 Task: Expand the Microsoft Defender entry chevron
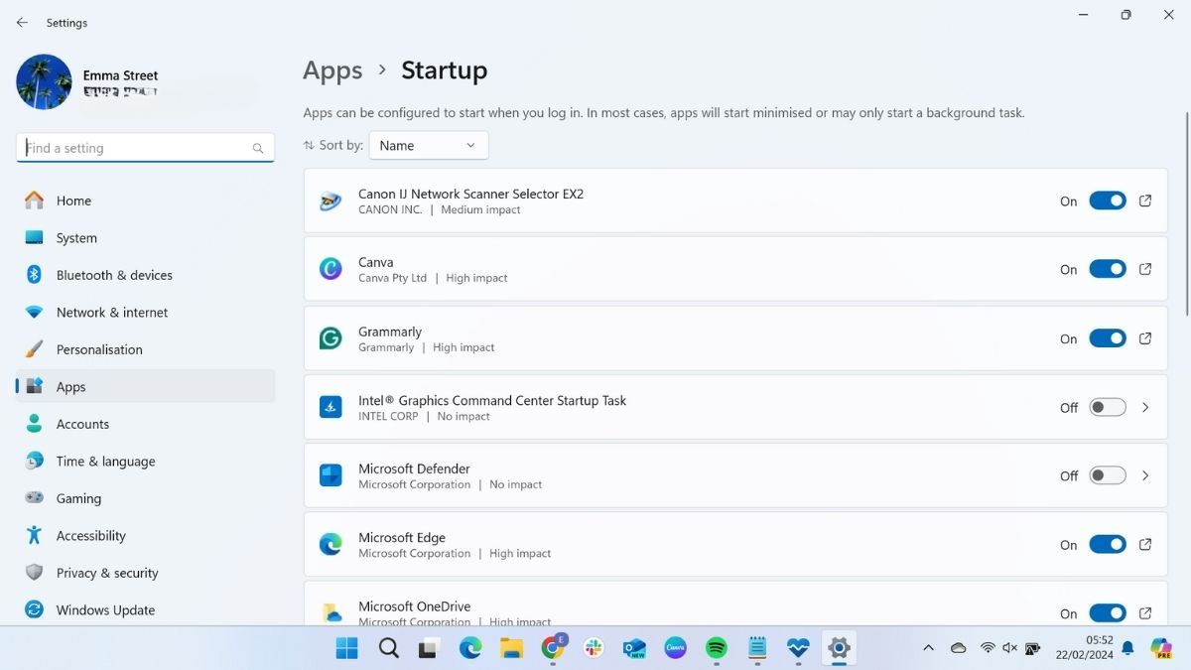(x=1145, y=475)
